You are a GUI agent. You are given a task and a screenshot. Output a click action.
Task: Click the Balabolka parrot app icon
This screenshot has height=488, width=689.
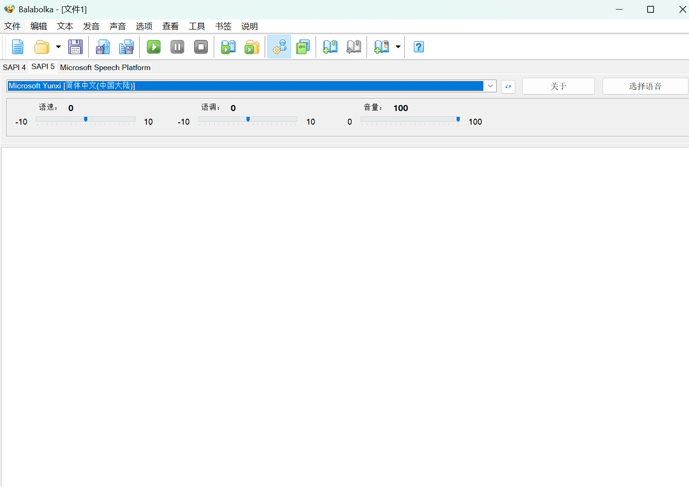tap(9, 9)
